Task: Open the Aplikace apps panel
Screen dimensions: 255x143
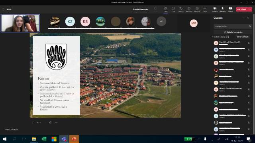Action: click(x=197, y=9)
